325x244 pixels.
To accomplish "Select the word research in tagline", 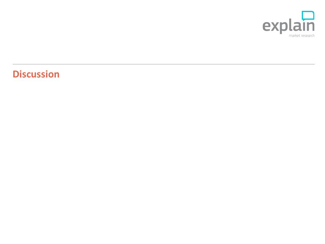I will tap(308, 36).
